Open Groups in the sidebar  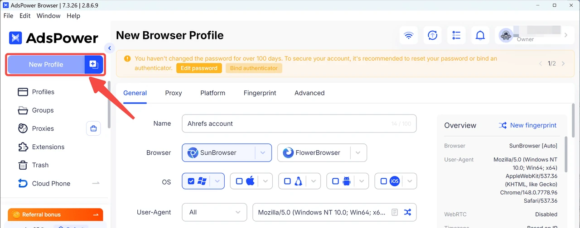click(x=43, y=110)
